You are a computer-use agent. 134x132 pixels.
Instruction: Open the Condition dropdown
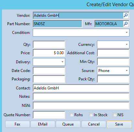coord(81,33)
